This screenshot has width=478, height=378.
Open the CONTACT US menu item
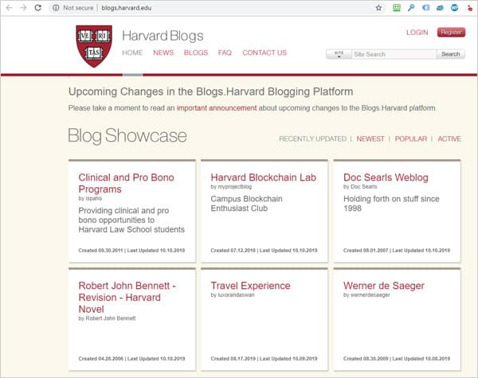click(264, 53)
